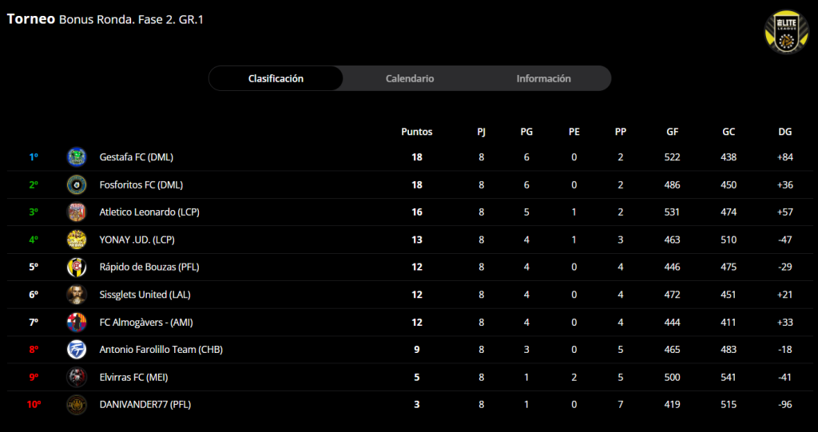818x432 pixels.
Task: Open the Elite League logo
Action: (x=786, y=32)
